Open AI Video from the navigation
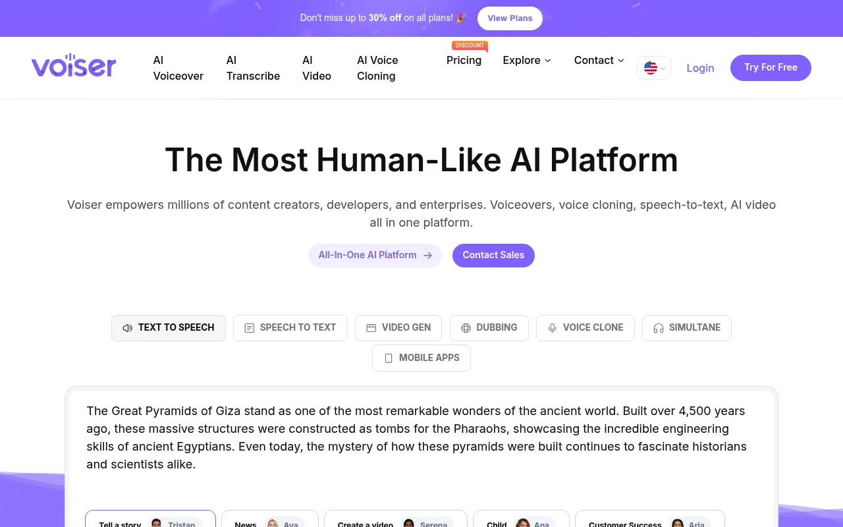This screenshot has width=843, height=527. tap(317, 68)
